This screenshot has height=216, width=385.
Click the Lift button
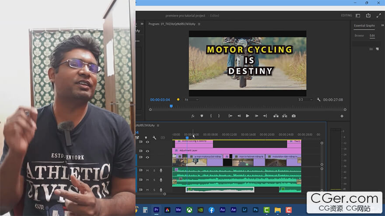point(276,116)
